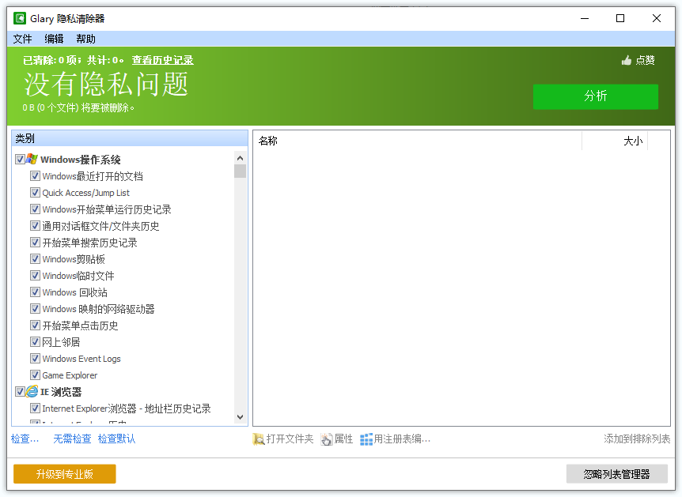Click the 打开文件夹 folder icon
This screenshot has height=497, width=682.
point(259,439)
